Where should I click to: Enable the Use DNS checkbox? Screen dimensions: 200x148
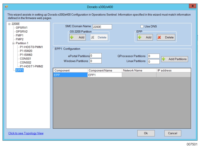click(x=142, y=26)
